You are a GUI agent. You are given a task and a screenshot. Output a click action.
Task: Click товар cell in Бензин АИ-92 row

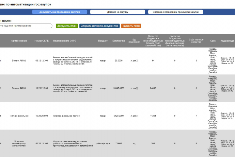[103, 61]
